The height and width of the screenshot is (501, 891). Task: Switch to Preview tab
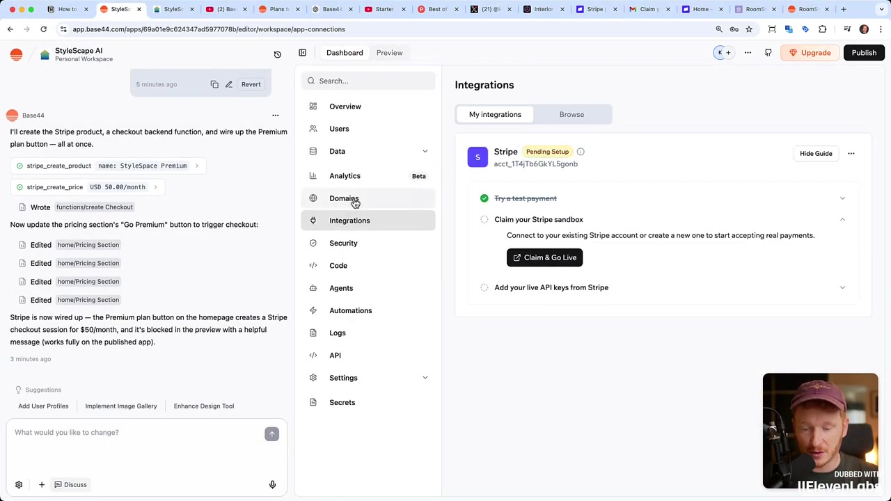pyautogui.click(x=389, y=53)
